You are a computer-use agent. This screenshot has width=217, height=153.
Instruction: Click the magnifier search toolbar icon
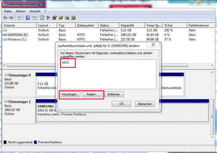(x=67, y=18)
